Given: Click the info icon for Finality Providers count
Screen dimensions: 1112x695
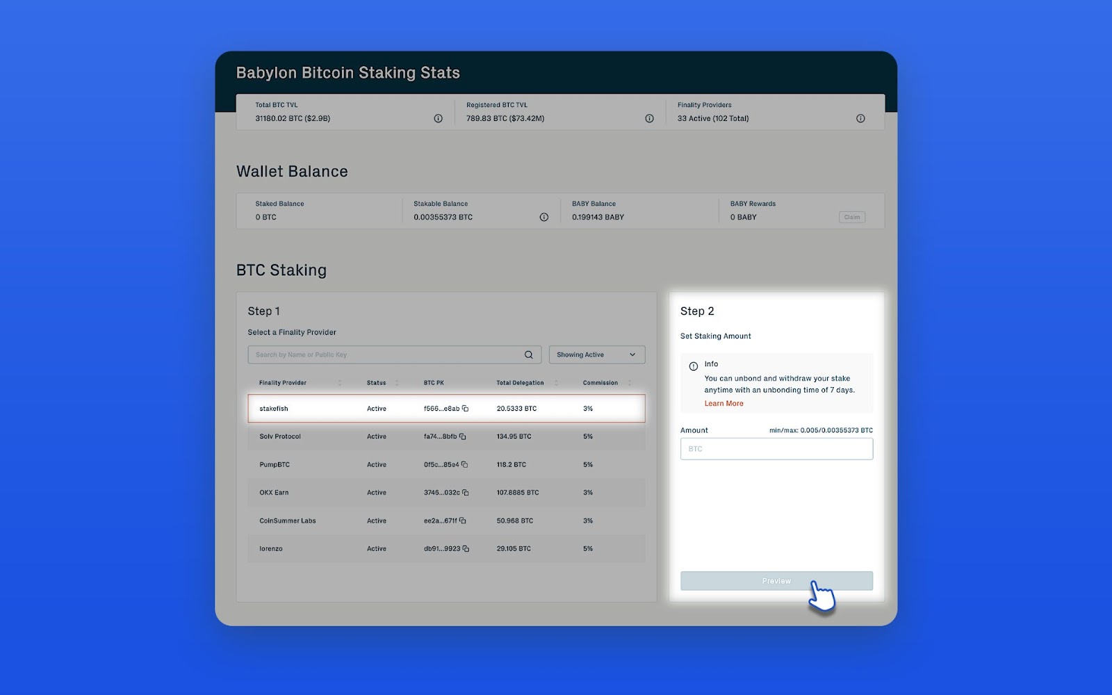Looking at the screenshot, I should click(860, 118).
